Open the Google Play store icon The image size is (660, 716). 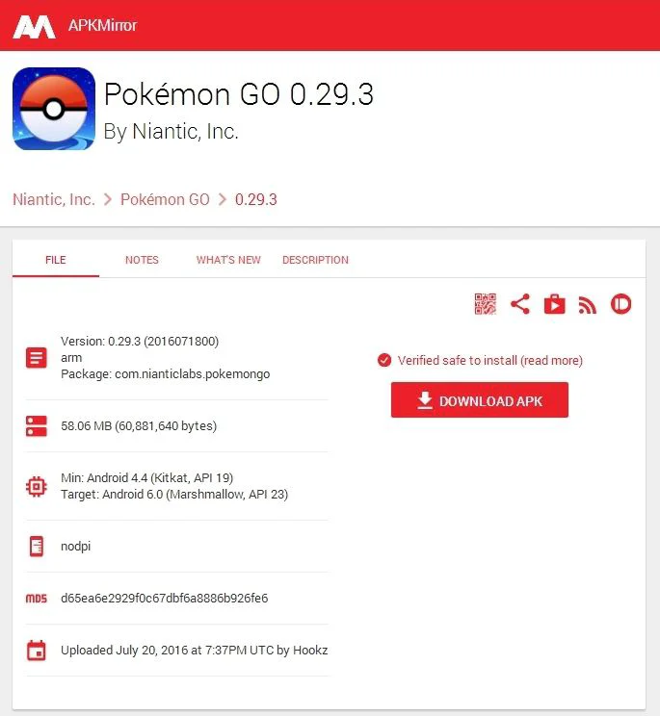click(554, 304)
